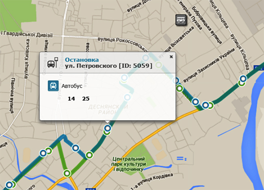Click the blue marker left of the blue/green pair on the teal route

[195, 101]
